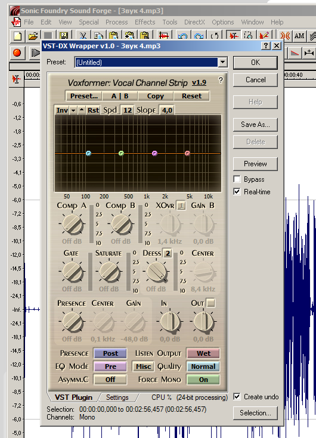Enable the Bypass checkbox
316x438 pixels.
tap(237, 179)
